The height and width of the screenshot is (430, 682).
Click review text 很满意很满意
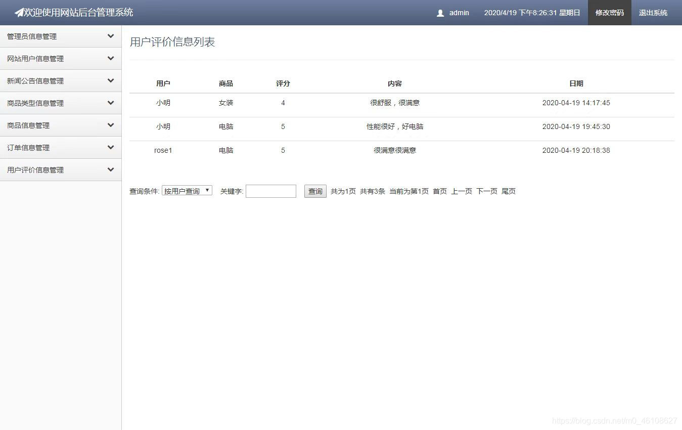click(395, 150)
